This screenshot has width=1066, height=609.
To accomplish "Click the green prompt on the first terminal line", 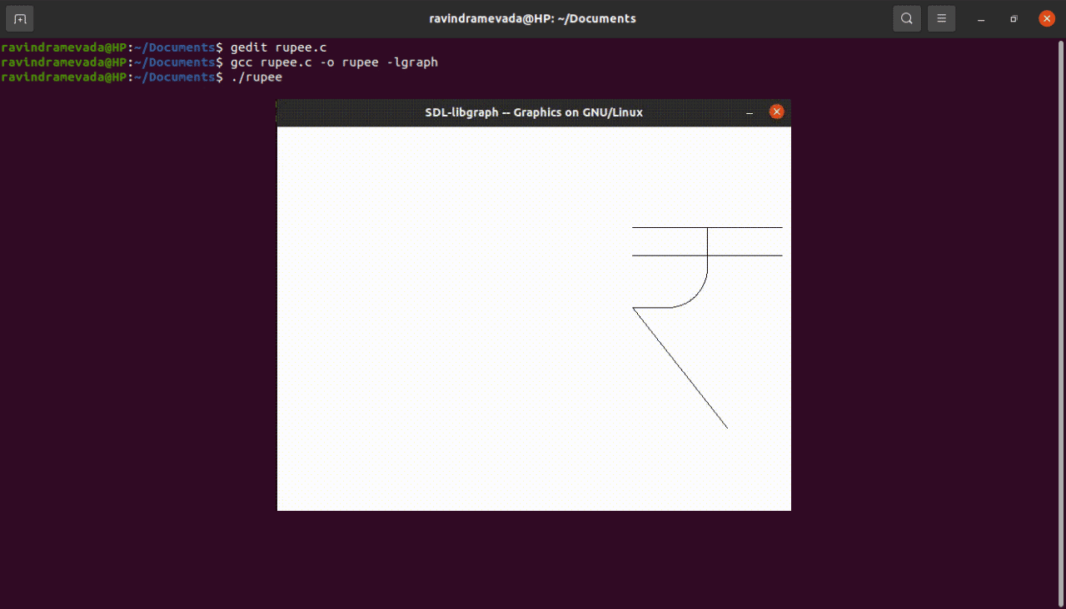I will click(x=63, y=47).
